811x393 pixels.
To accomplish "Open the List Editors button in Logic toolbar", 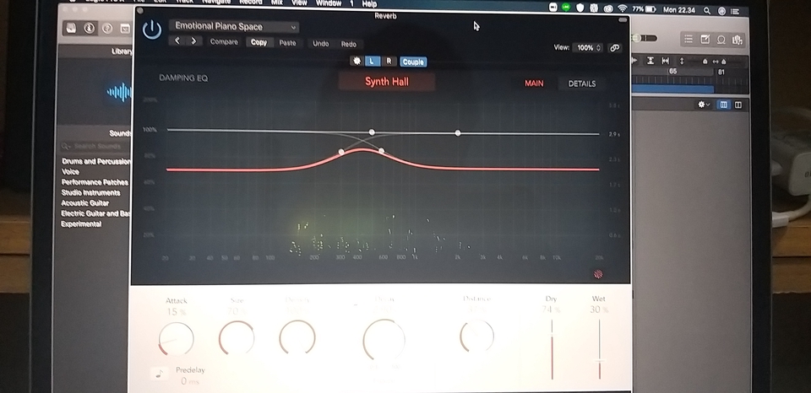I will [689, 39].
